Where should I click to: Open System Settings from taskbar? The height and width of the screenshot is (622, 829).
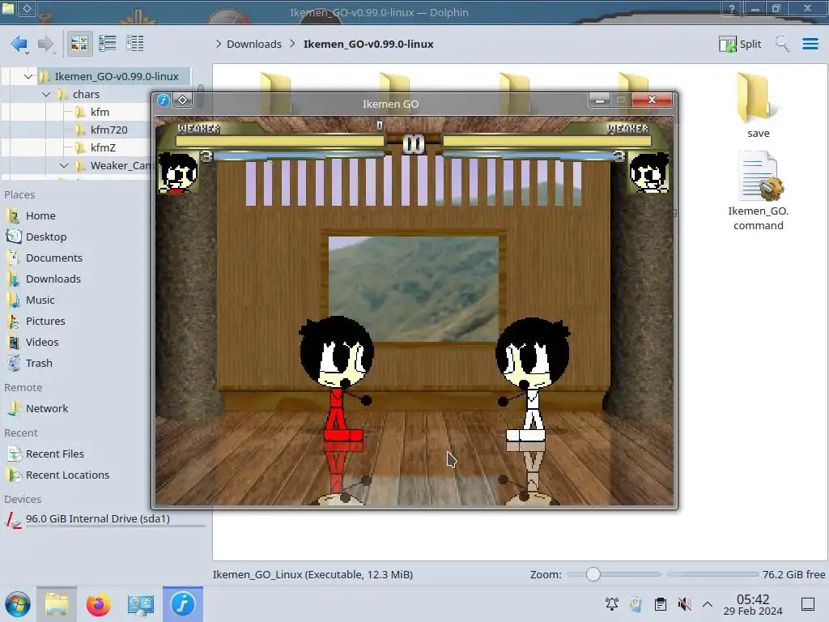[x=141, y=604]
